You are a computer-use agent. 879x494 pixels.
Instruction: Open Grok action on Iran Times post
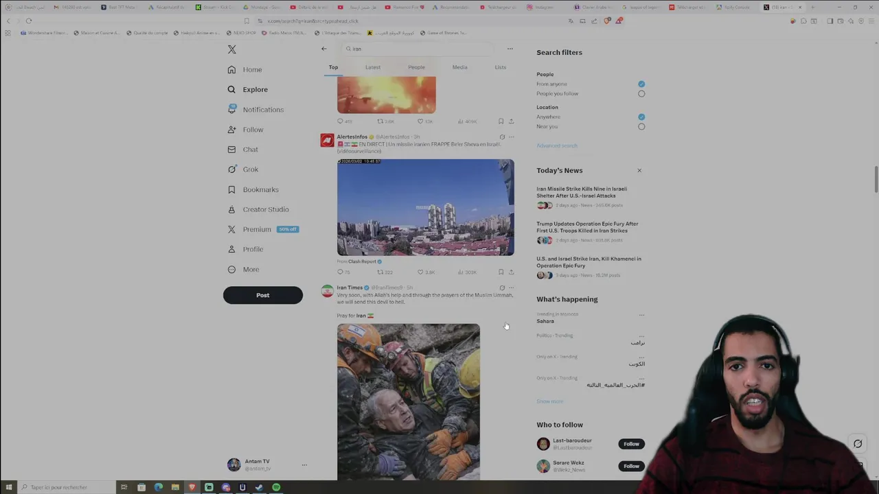[502, 288]
